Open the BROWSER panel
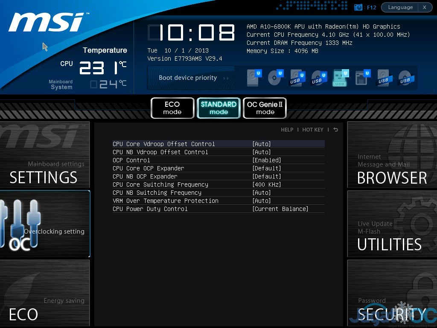The width and height of the screenshot is (437, 328). tap(392, 155)
